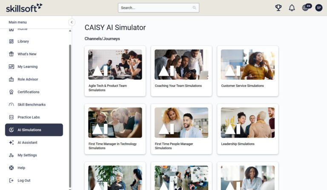Click the What's New gift icon
This screenshot has height=190, width=327.
[x=11, y=54]
